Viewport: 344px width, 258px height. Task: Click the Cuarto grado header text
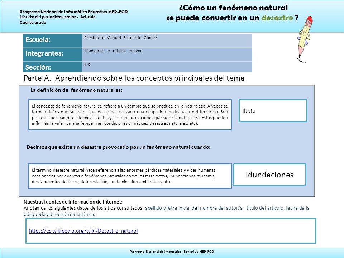point(33,22)
